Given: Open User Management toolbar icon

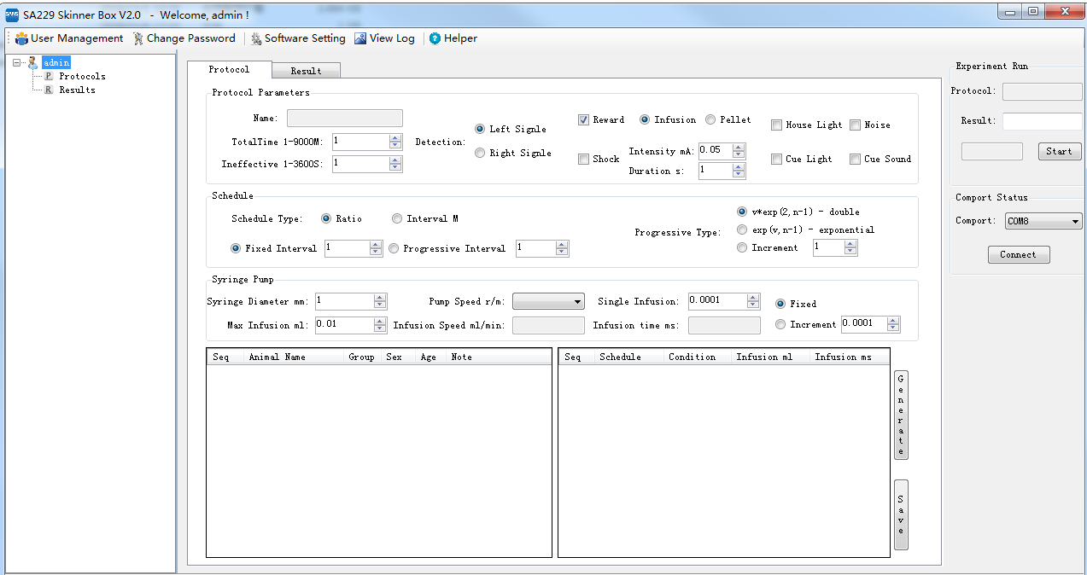Looking at the screenshot, I should [x=22, y=38].
